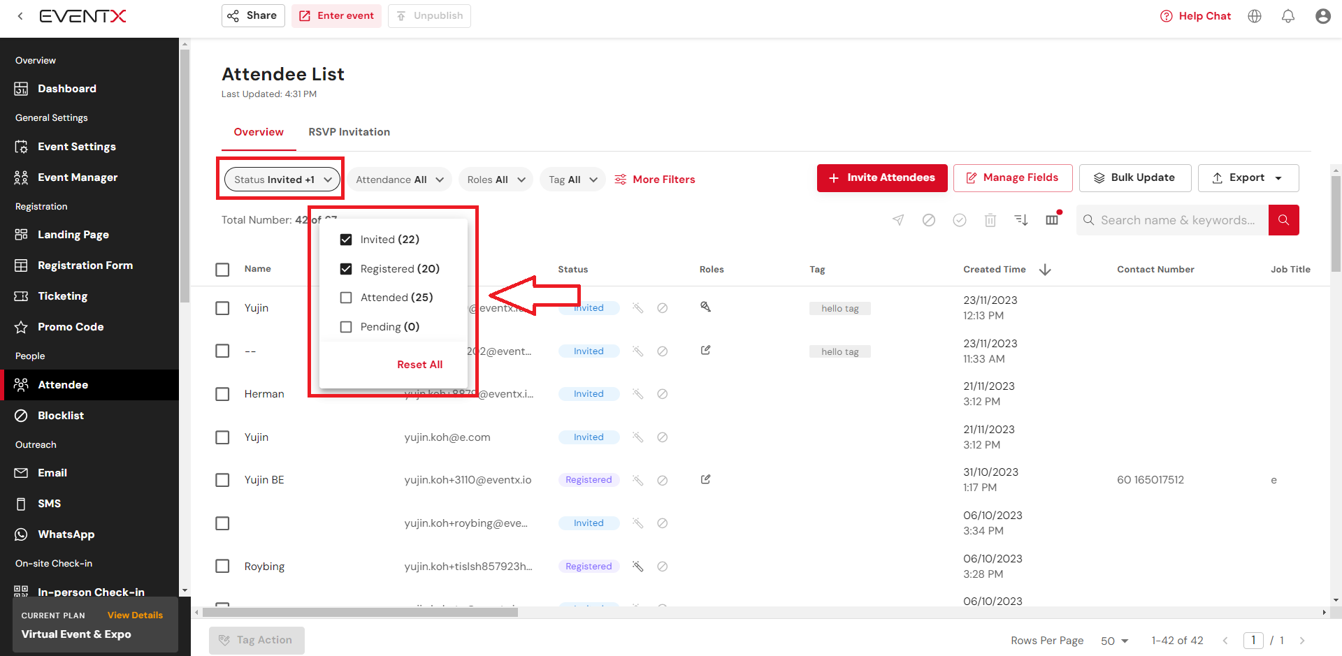Switch to the RSVP Invitation tab

click(349, 132)
